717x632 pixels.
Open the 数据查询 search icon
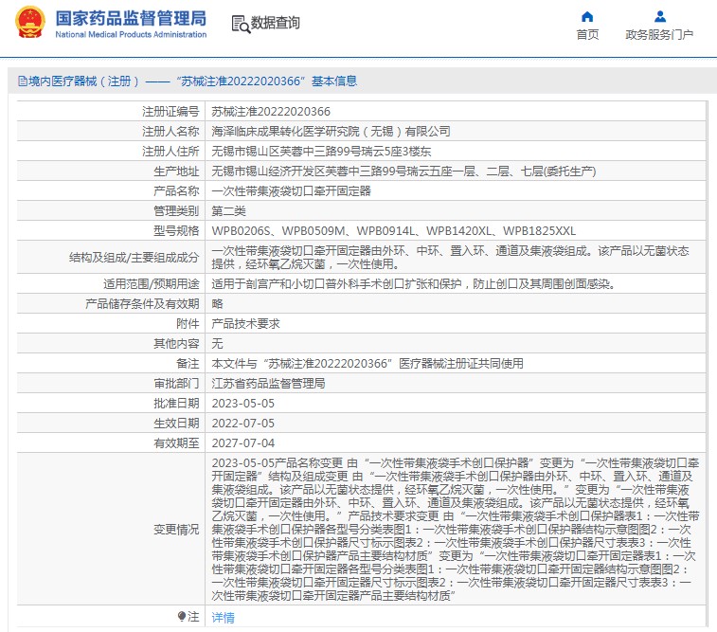pos(241,24)
